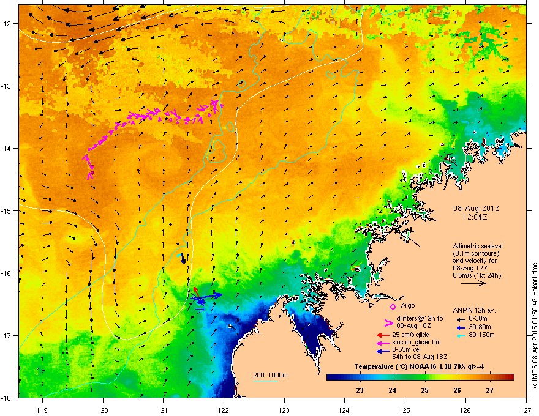Click the magenta slocum_glider legend arrow
The image size is (539, 416).
(383, 343)
